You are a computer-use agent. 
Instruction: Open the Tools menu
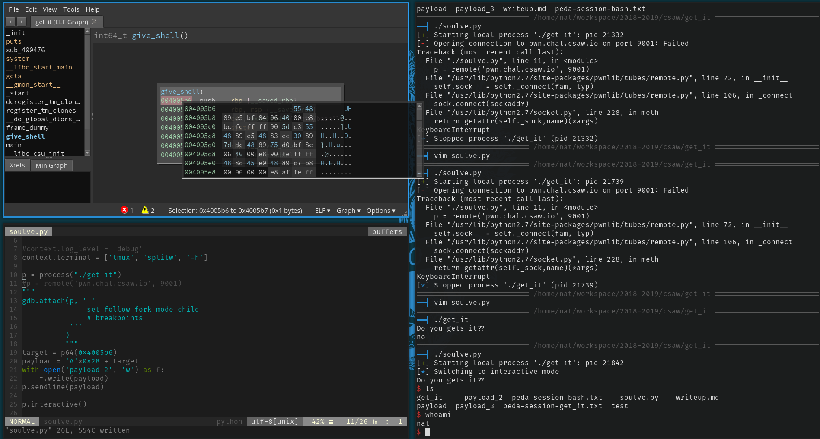point(71,9)
